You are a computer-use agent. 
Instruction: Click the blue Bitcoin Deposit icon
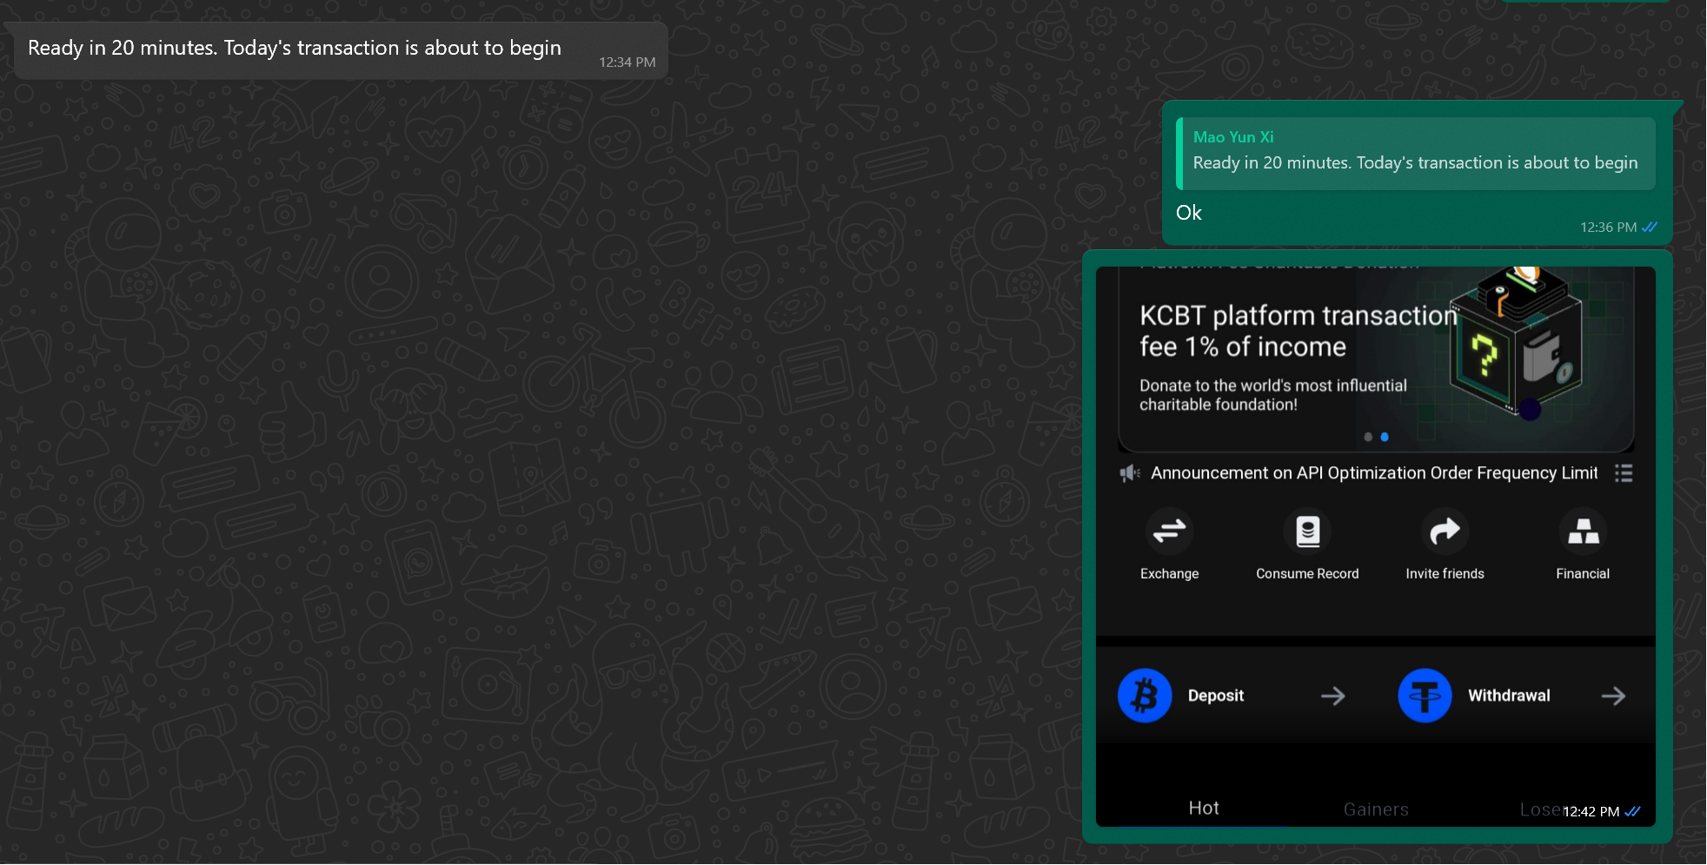click(1145, 696)
